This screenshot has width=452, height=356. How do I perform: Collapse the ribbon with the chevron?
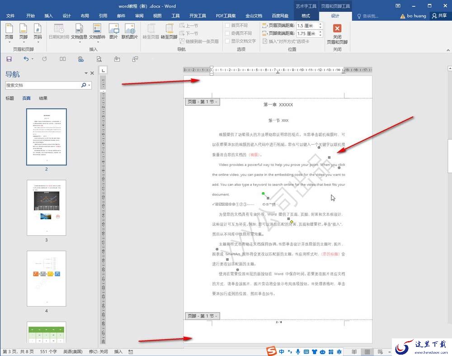click(x=448, y=50)
